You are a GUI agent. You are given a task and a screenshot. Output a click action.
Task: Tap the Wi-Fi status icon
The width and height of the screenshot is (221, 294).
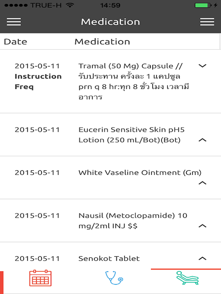[x=70, y=5]
